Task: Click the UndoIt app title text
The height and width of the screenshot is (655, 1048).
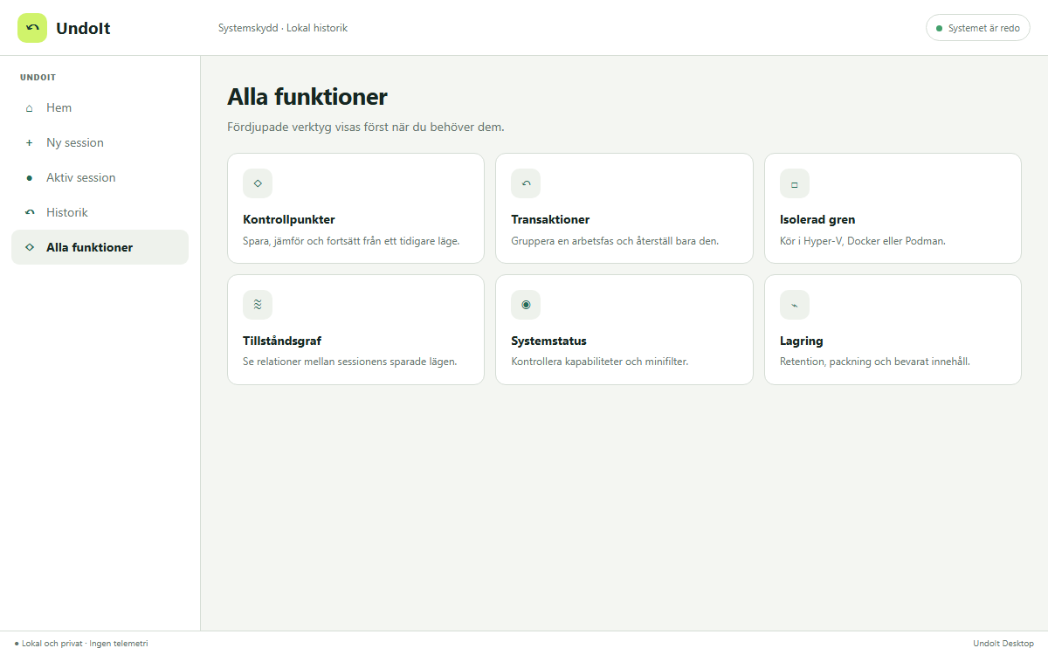Action: [x=83, y=28]
